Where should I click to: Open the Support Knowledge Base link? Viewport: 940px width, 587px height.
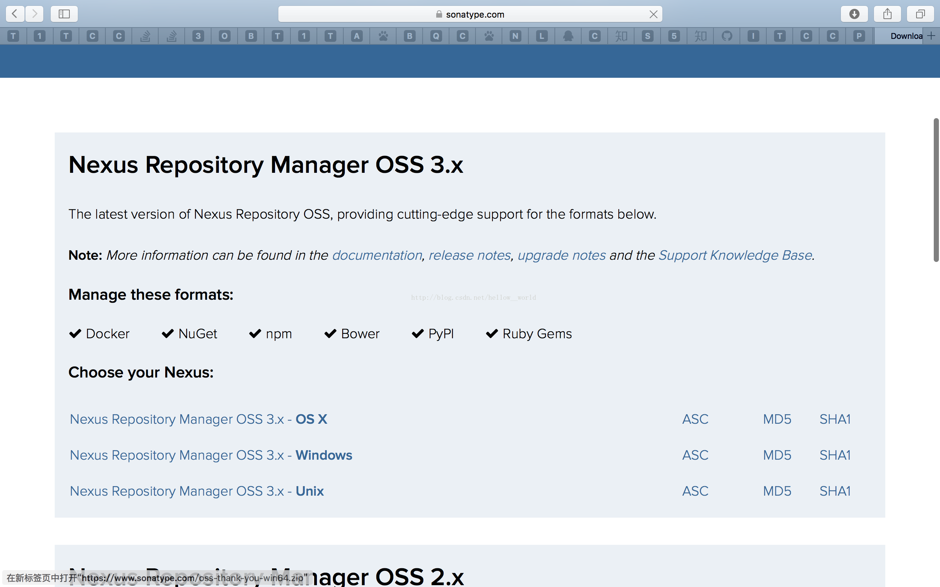pos(735,255)
